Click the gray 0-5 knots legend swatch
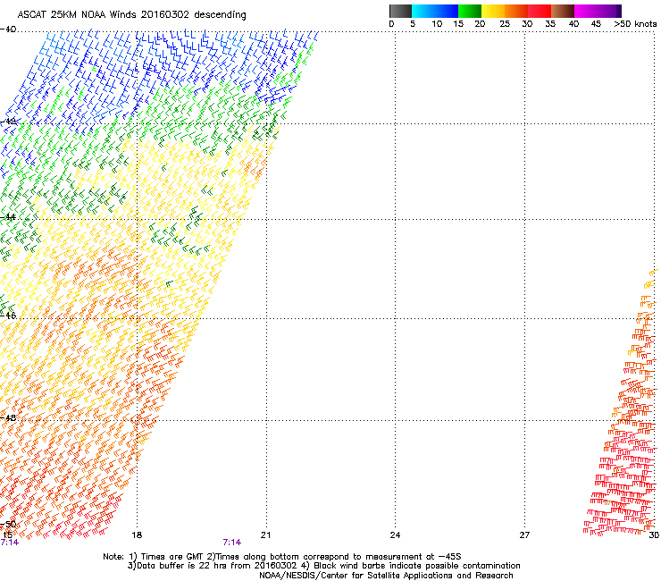The image size is (661, 581). [400, 11]
